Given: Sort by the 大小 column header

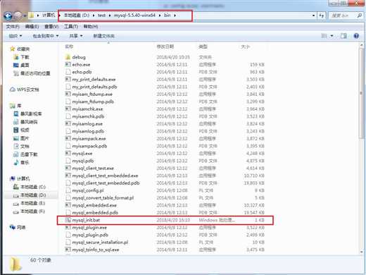Looking at the screenshot, I should click(x=246, y=47).
